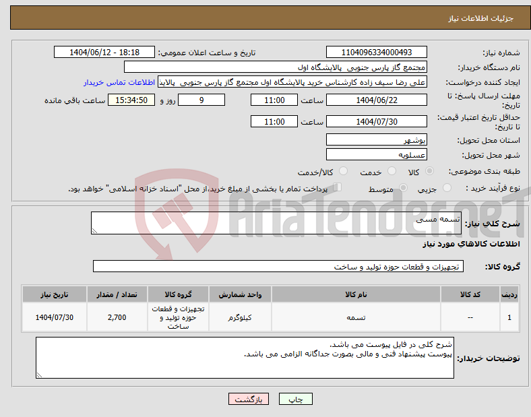The image size is (531, 417).
Task: Click the توضیحات خریدار textarea
Action: point(245,358)
